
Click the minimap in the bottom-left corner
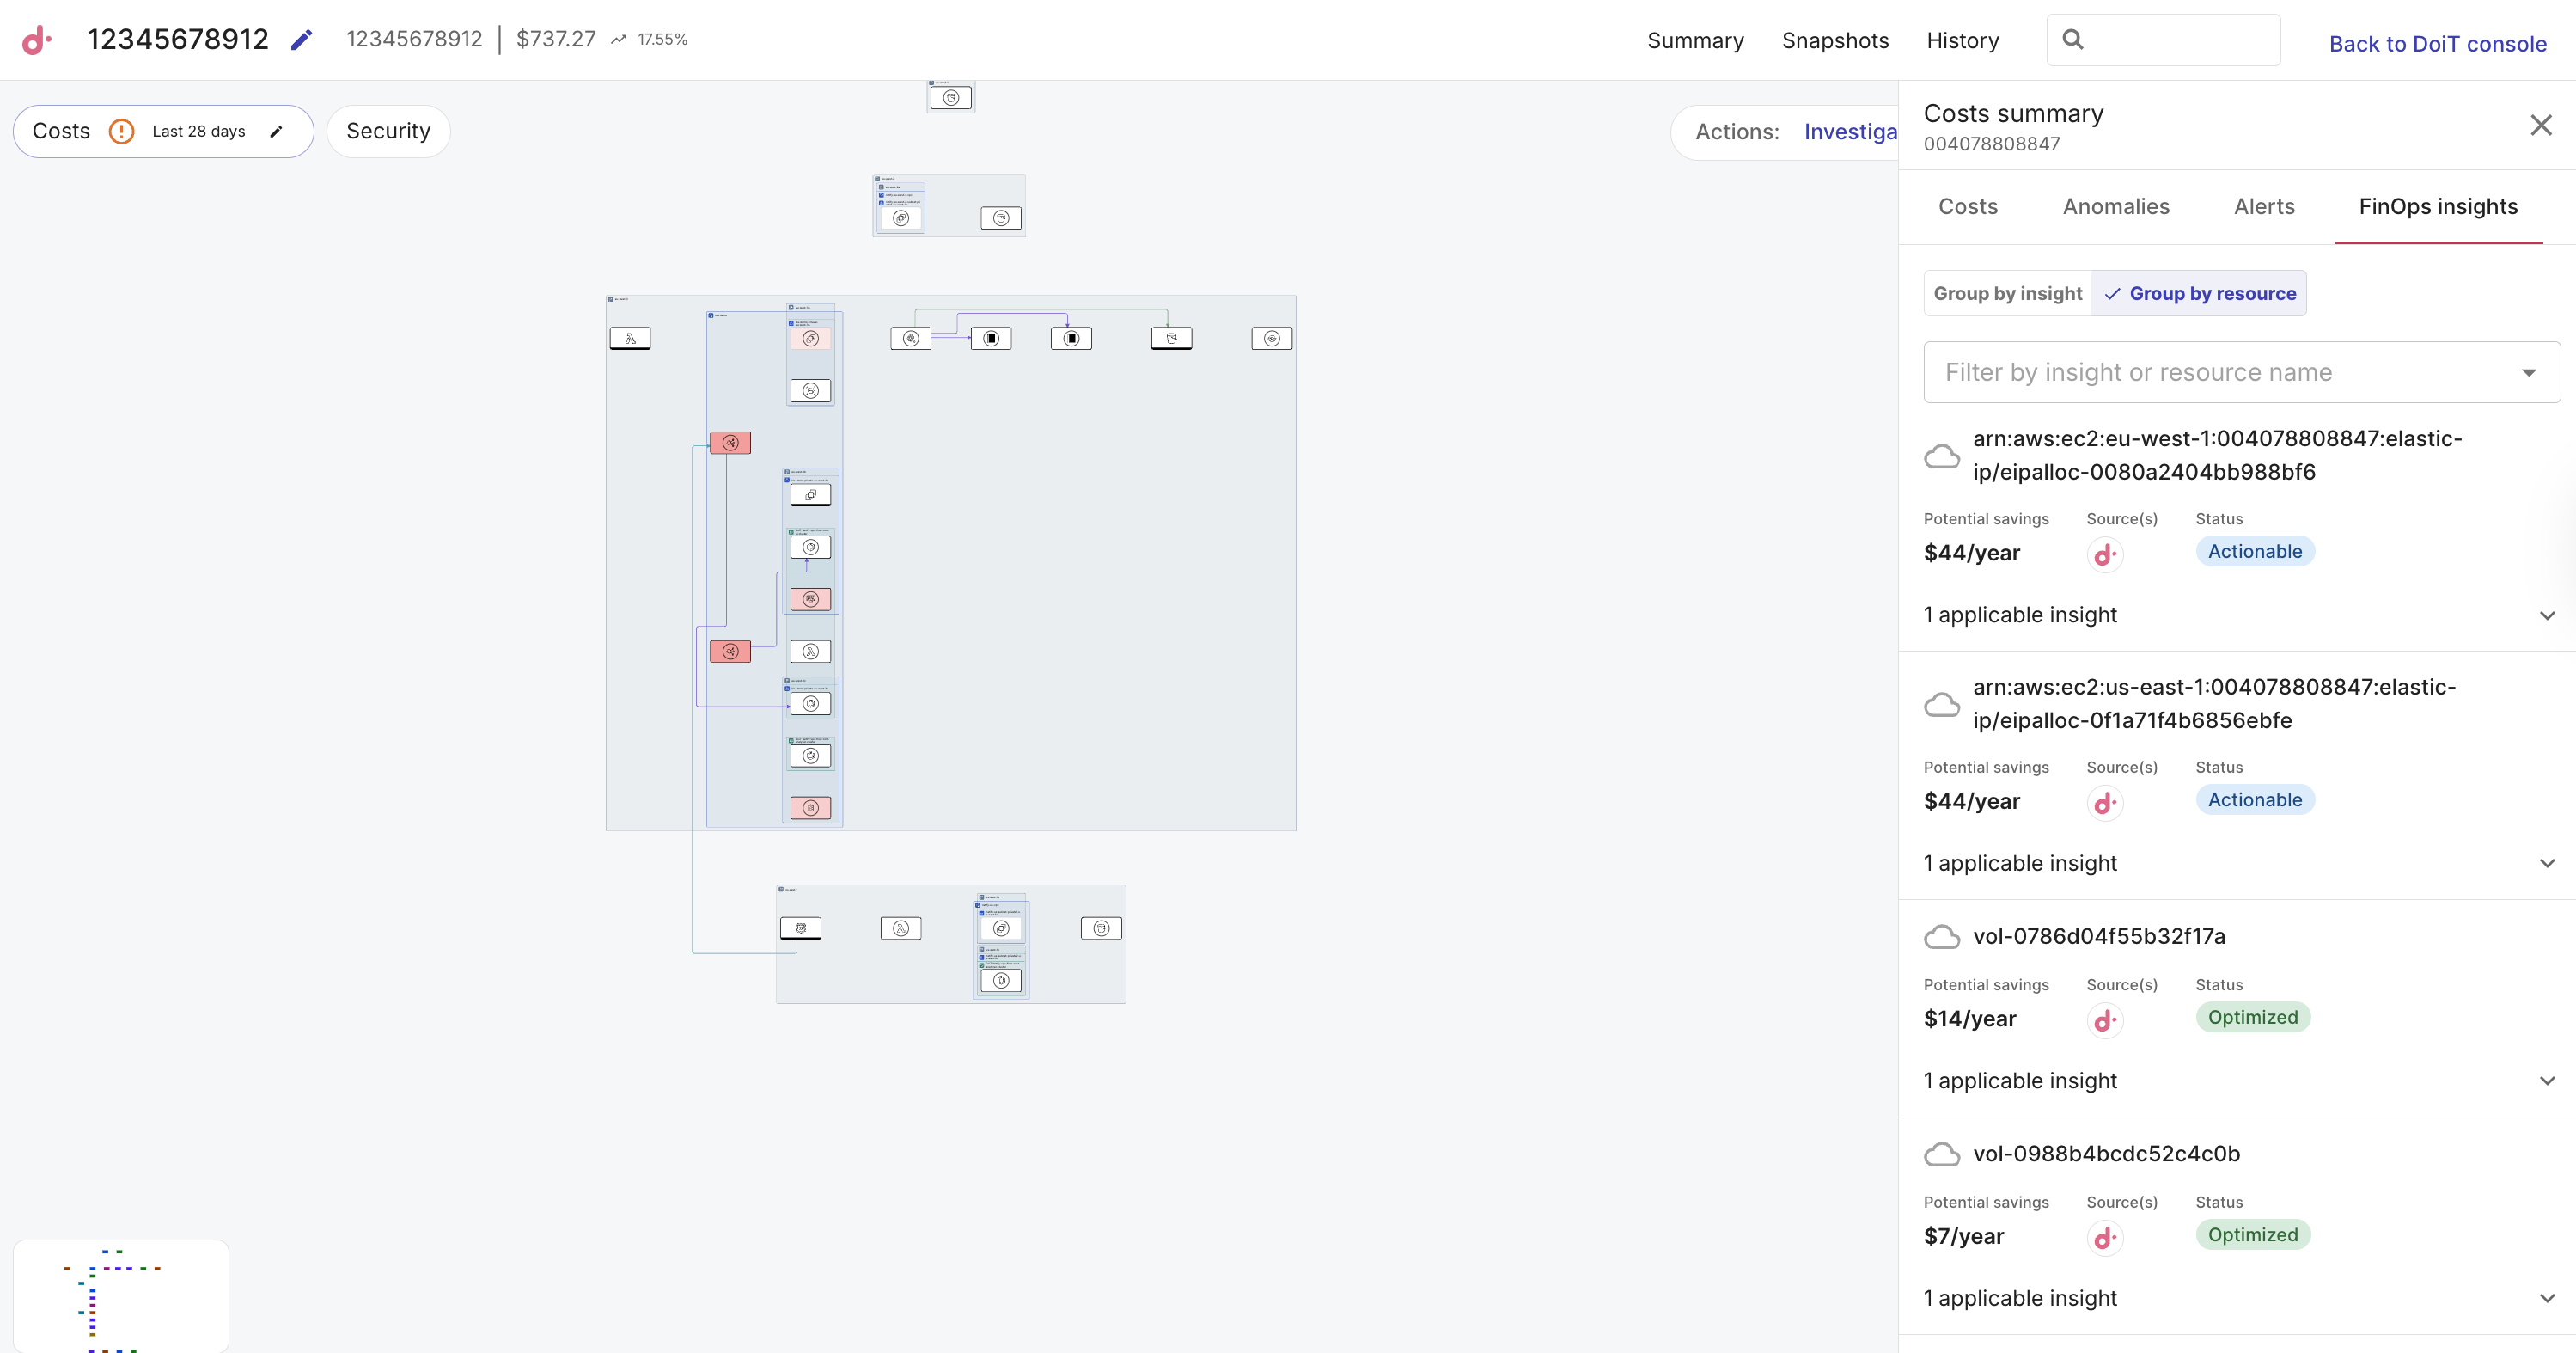(x=120, y=1295)
